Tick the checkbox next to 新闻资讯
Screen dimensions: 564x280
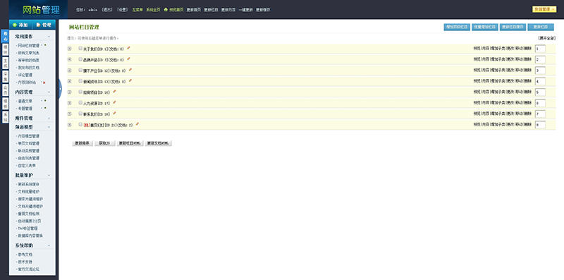click(80, 81)
